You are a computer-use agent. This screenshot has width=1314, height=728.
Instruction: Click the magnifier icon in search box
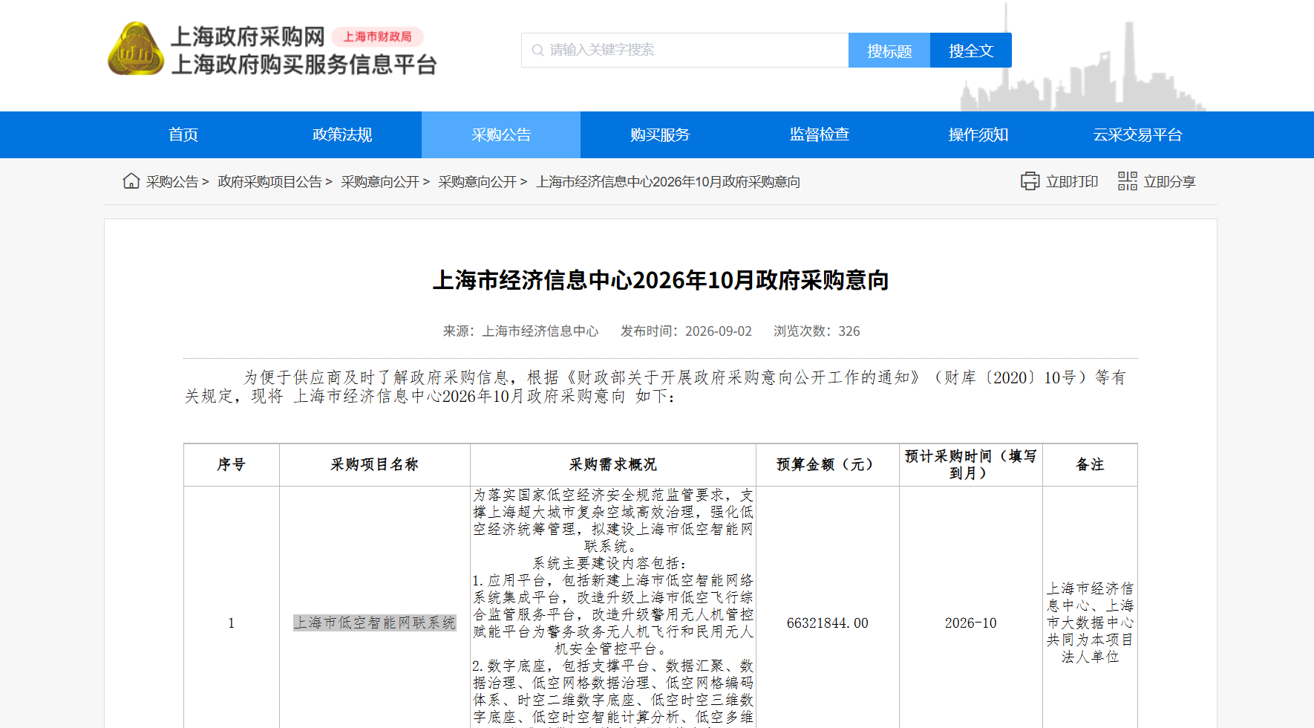tap(537, 51)
